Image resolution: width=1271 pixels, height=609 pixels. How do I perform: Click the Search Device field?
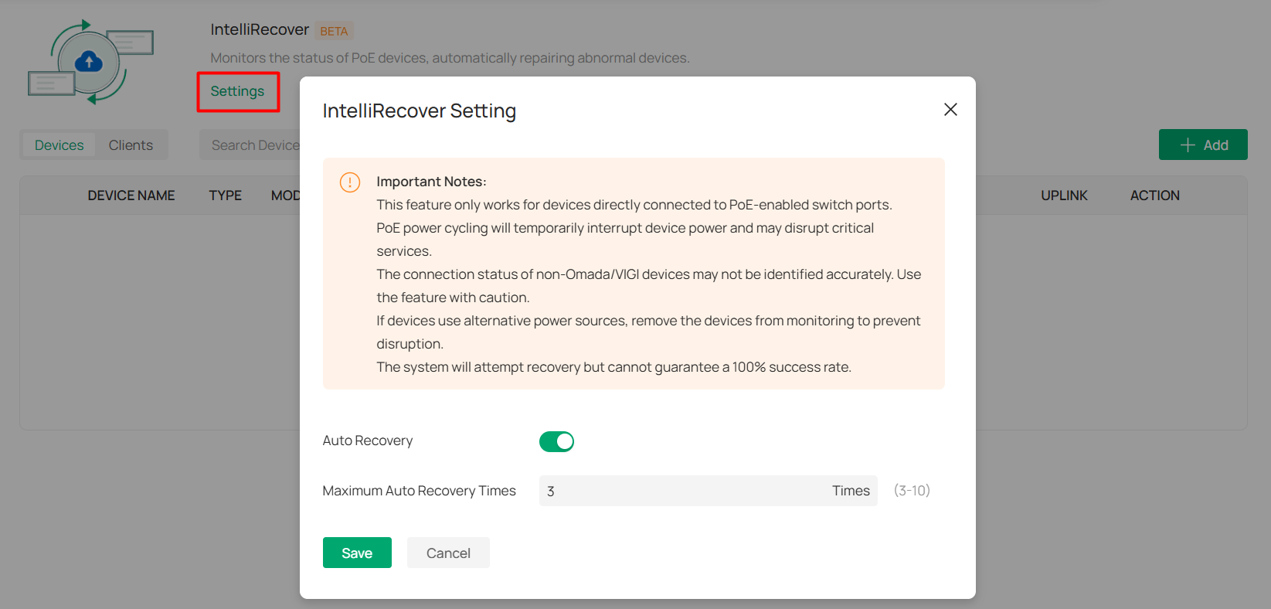pos(250,145)
